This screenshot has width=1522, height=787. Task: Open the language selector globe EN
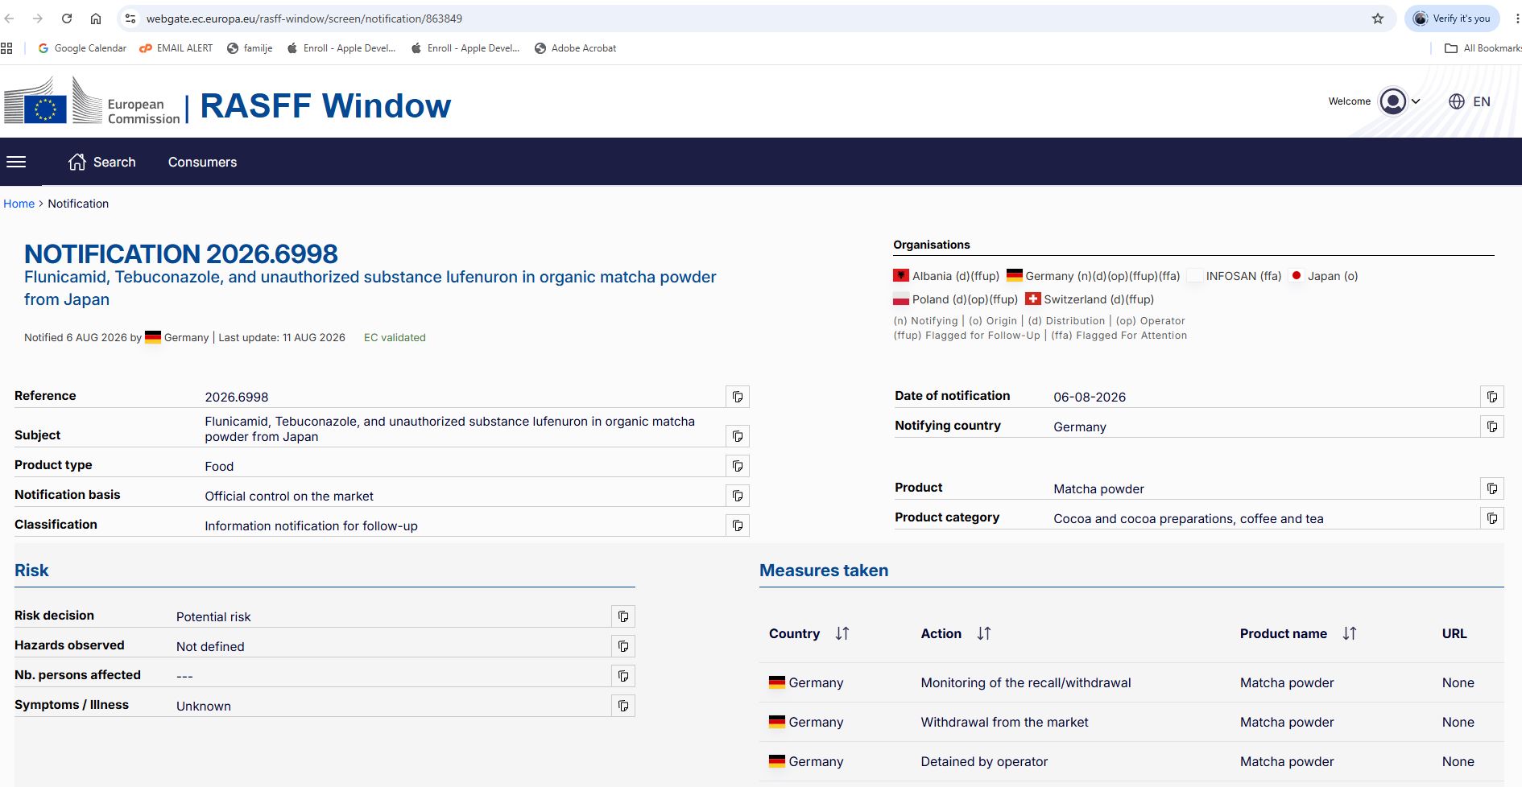[1470, 101]
